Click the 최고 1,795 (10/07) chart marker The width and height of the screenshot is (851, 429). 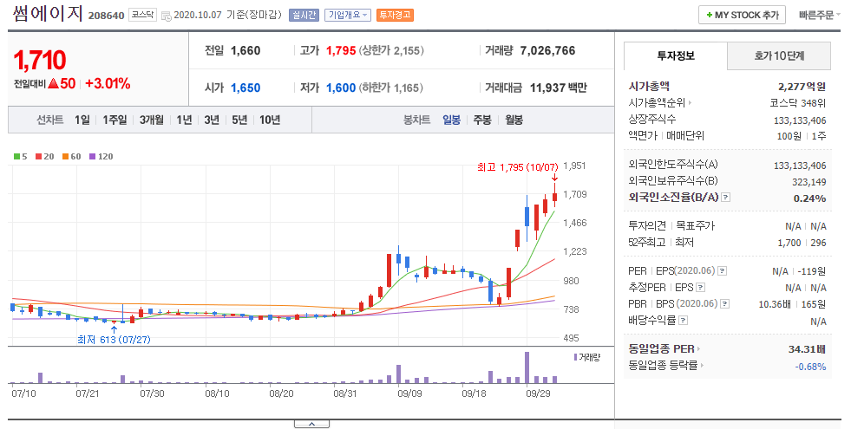click(x=517, y=167)
